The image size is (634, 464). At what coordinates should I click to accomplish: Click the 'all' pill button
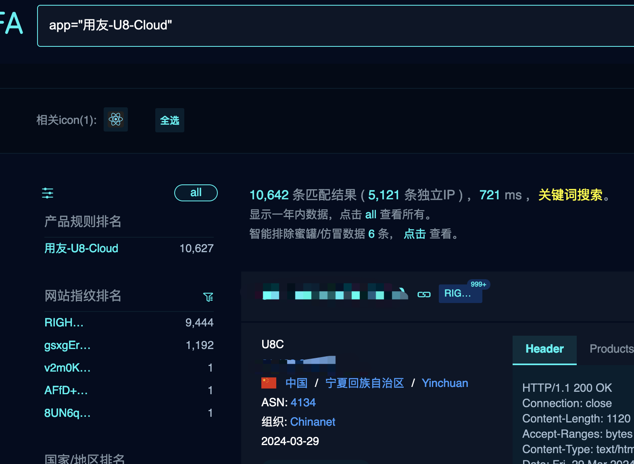pyautogui.click(x=196, y=193)
